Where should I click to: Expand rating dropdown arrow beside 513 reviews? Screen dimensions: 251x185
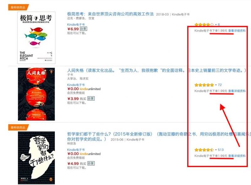[x=216, y=150]
